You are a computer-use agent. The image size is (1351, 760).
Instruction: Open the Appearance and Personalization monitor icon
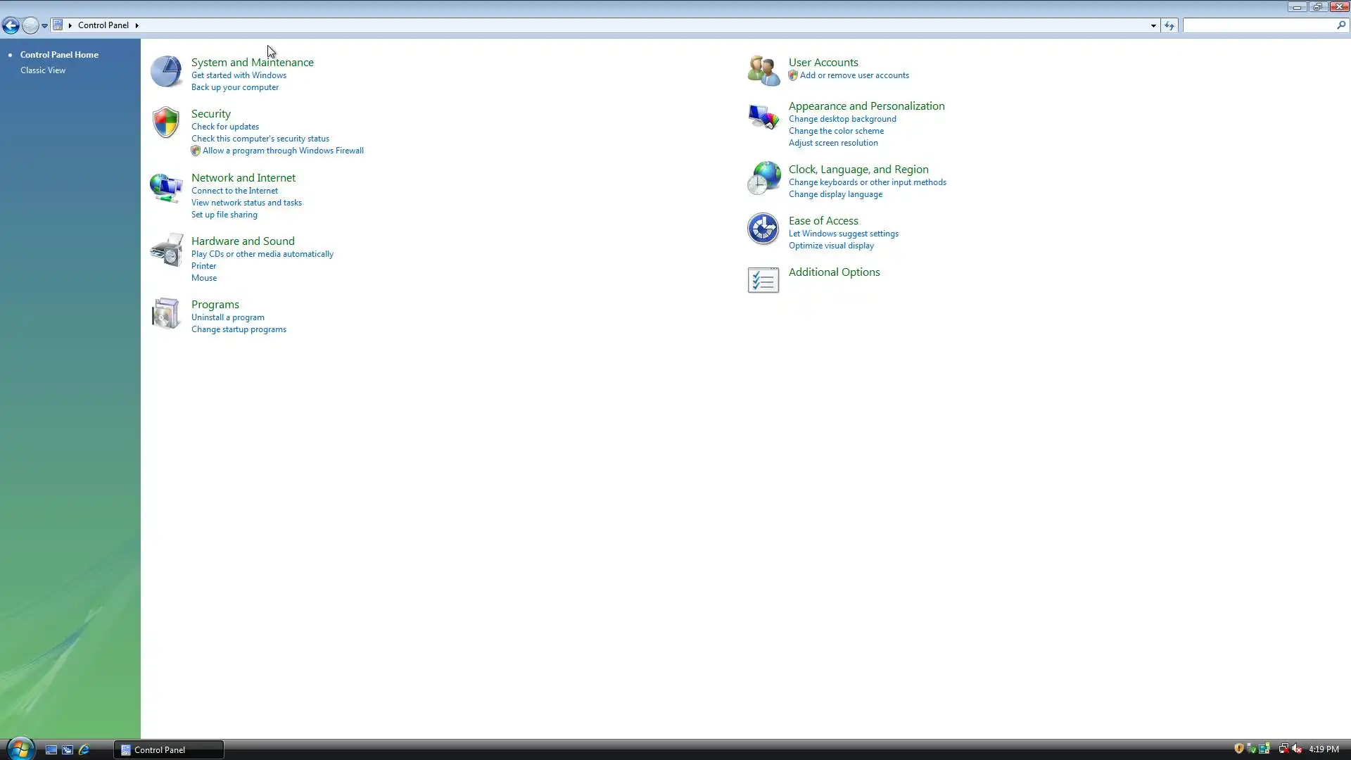[x=763, y=116]
